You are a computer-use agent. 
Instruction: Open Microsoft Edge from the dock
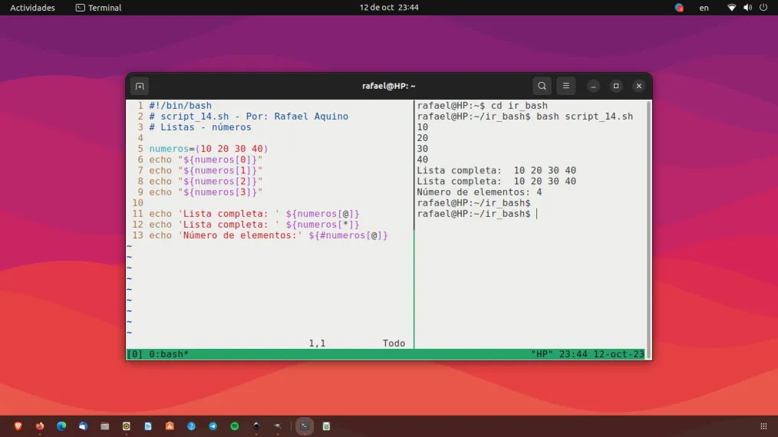[x=61, y=426]
